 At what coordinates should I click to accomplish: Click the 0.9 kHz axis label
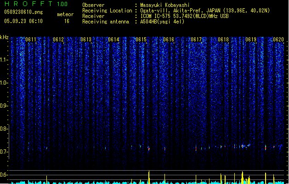4,106
